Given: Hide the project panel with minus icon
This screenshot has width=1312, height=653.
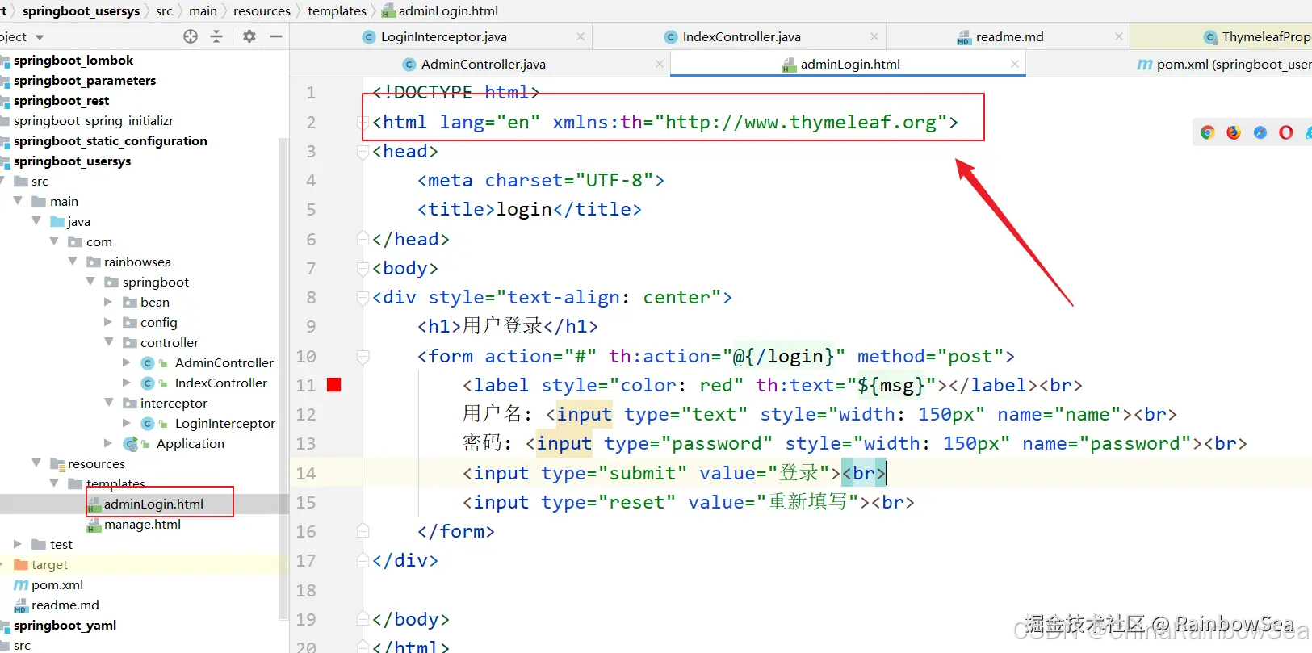Looking at the screenshot, I should (275, 36).
